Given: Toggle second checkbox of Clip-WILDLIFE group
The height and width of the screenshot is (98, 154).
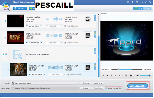Looking at the screenshot, I should 6,54.
